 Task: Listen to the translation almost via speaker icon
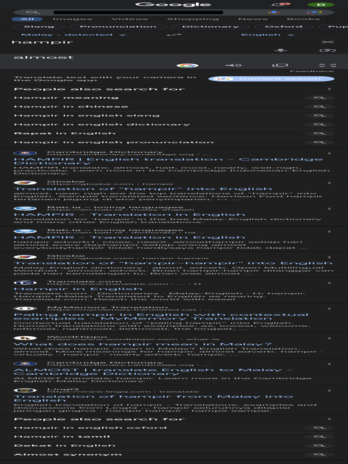pyautogui.click(x=233, y=65)
